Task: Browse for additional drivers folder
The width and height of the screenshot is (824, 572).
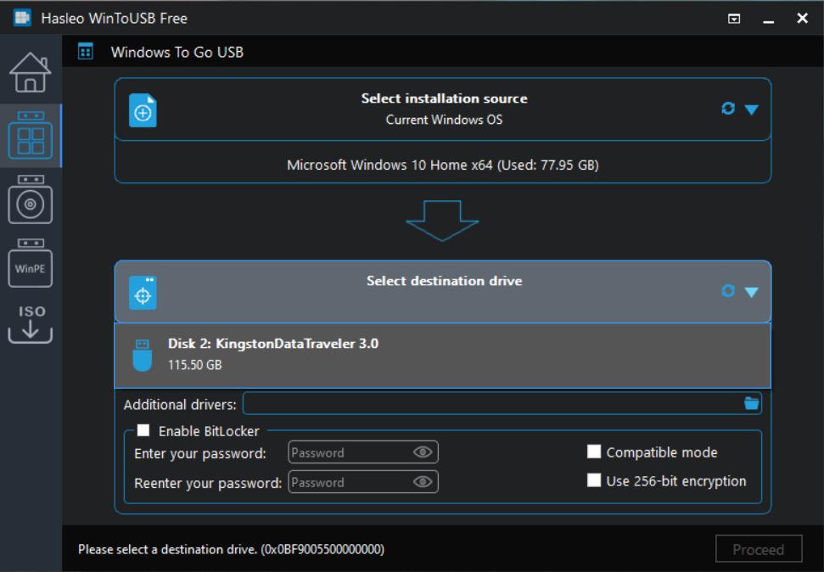Action: click(x=751, y=403)
